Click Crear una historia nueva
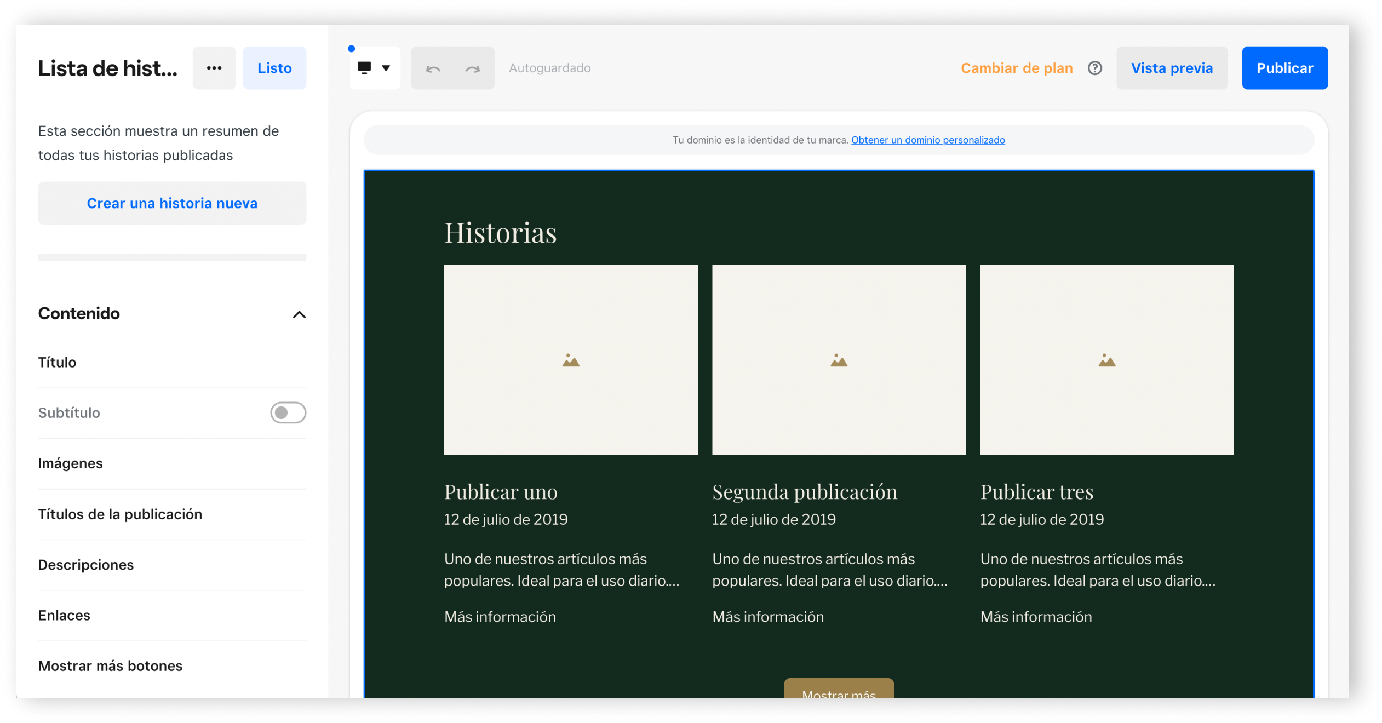The image size is (1382, 723). [x=172, y=203]
